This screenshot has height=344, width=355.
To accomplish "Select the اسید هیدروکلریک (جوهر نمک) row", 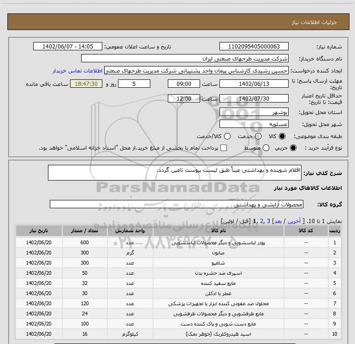I will (x=178, y=334).
